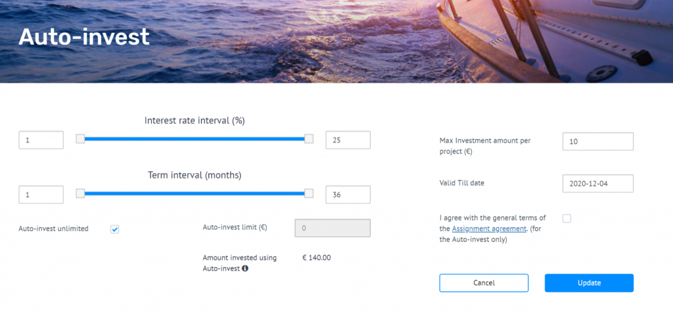The height and width of the screenshot is (311, 673).
Task: Tick the Assignment agreement terms checkbox
Action: (x=567, y=218)
